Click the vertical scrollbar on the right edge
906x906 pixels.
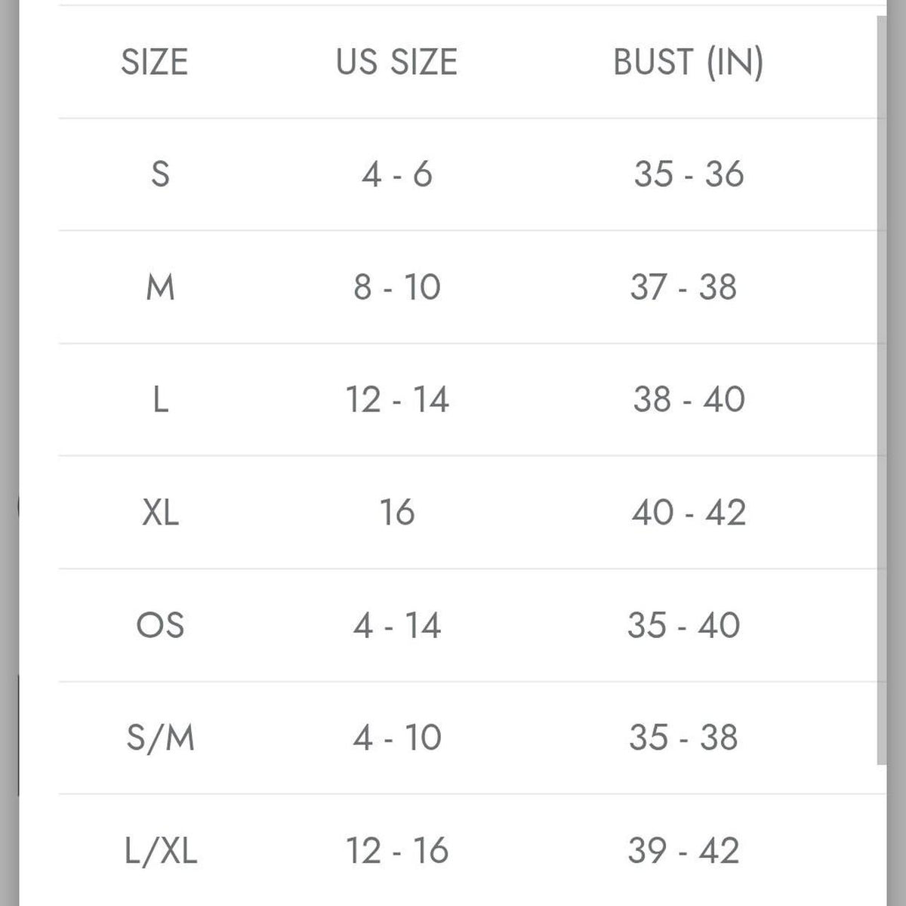pos(881,389)
